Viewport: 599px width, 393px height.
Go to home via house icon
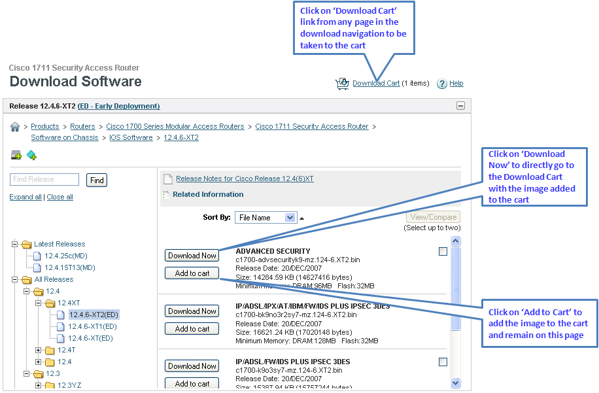(15, 127)
